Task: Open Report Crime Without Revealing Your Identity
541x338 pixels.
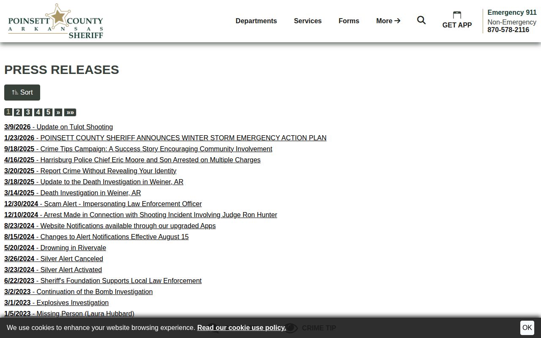Action: [90, 171]
